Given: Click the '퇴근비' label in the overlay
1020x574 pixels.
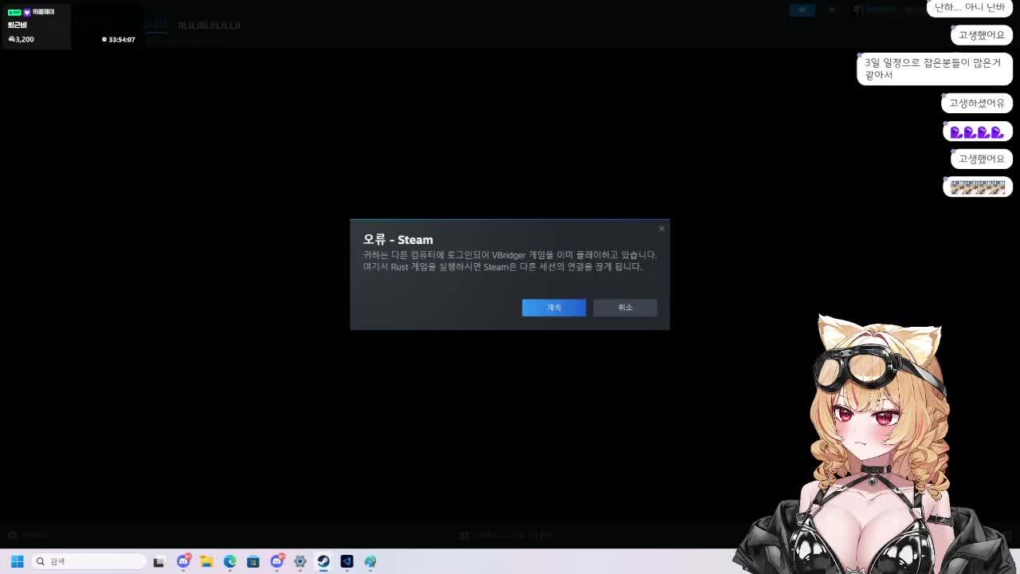Looking at the screenshot, I should click(18, 26).
